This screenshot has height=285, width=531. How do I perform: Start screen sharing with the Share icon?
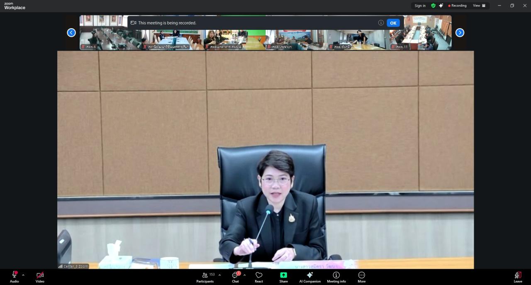pyautogui.click(x=283, y=277)
